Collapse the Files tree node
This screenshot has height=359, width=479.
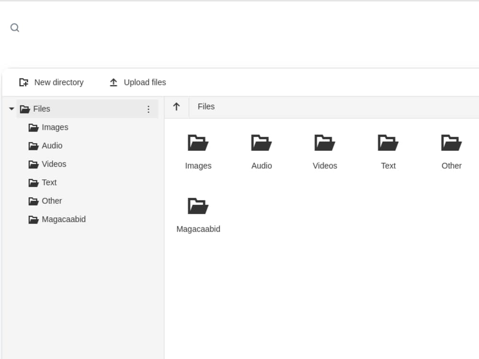coord(11,109)
